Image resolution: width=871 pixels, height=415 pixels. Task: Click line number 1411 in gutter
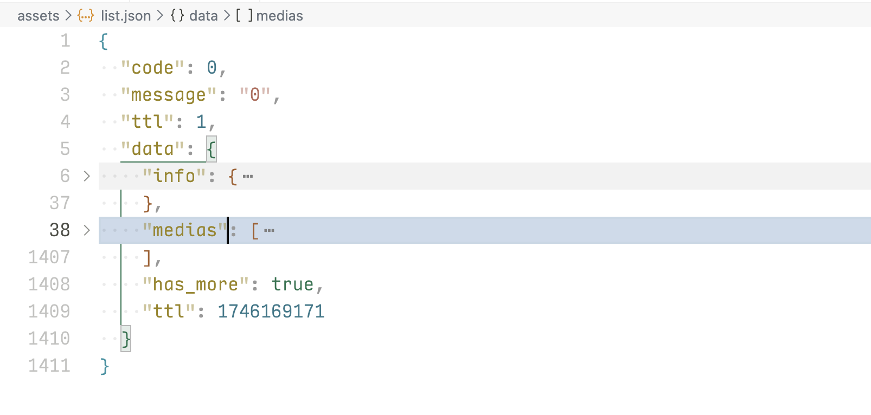click(x=49, y=366)
